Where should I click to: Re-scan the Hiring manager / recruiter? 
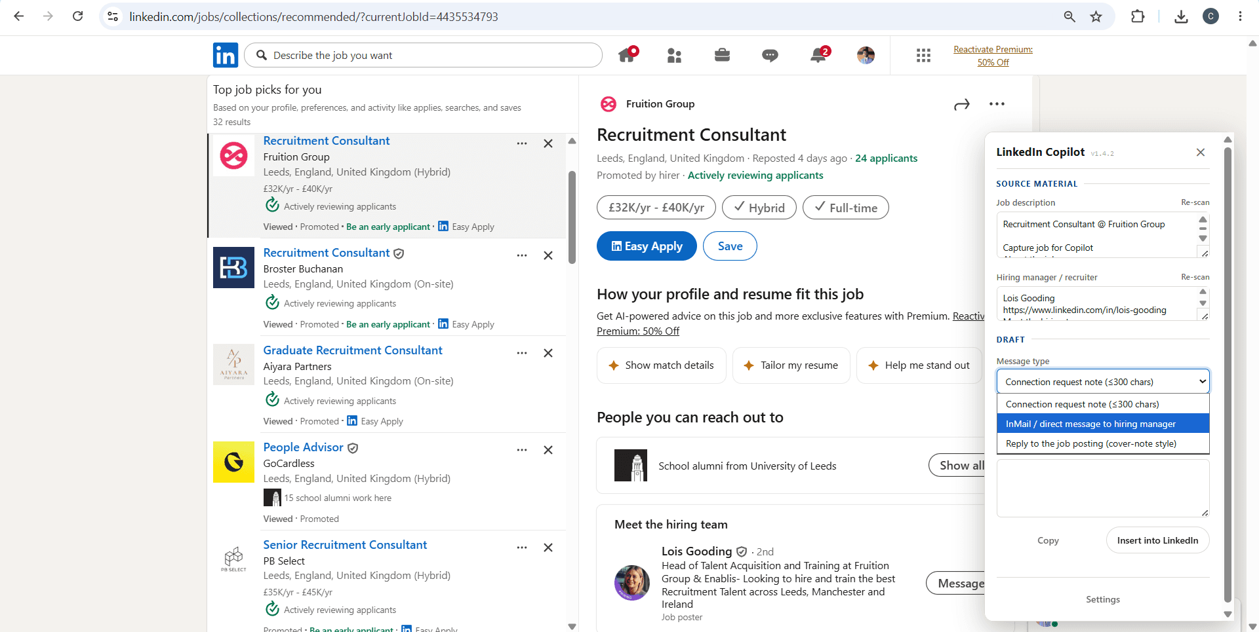[1195, 277]
